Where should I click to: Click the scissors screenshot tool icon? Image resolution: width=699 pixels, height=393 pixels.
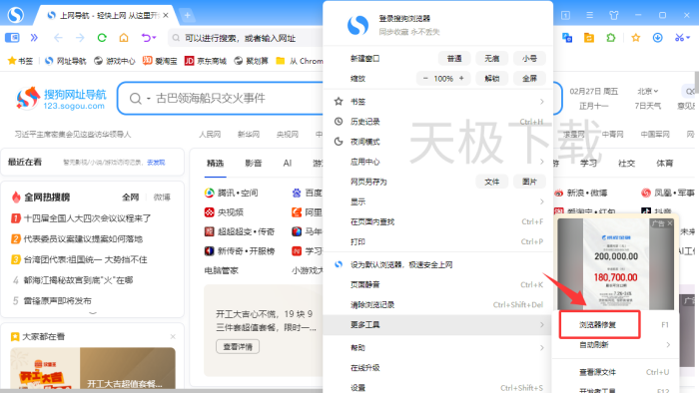tap(679, 38)
